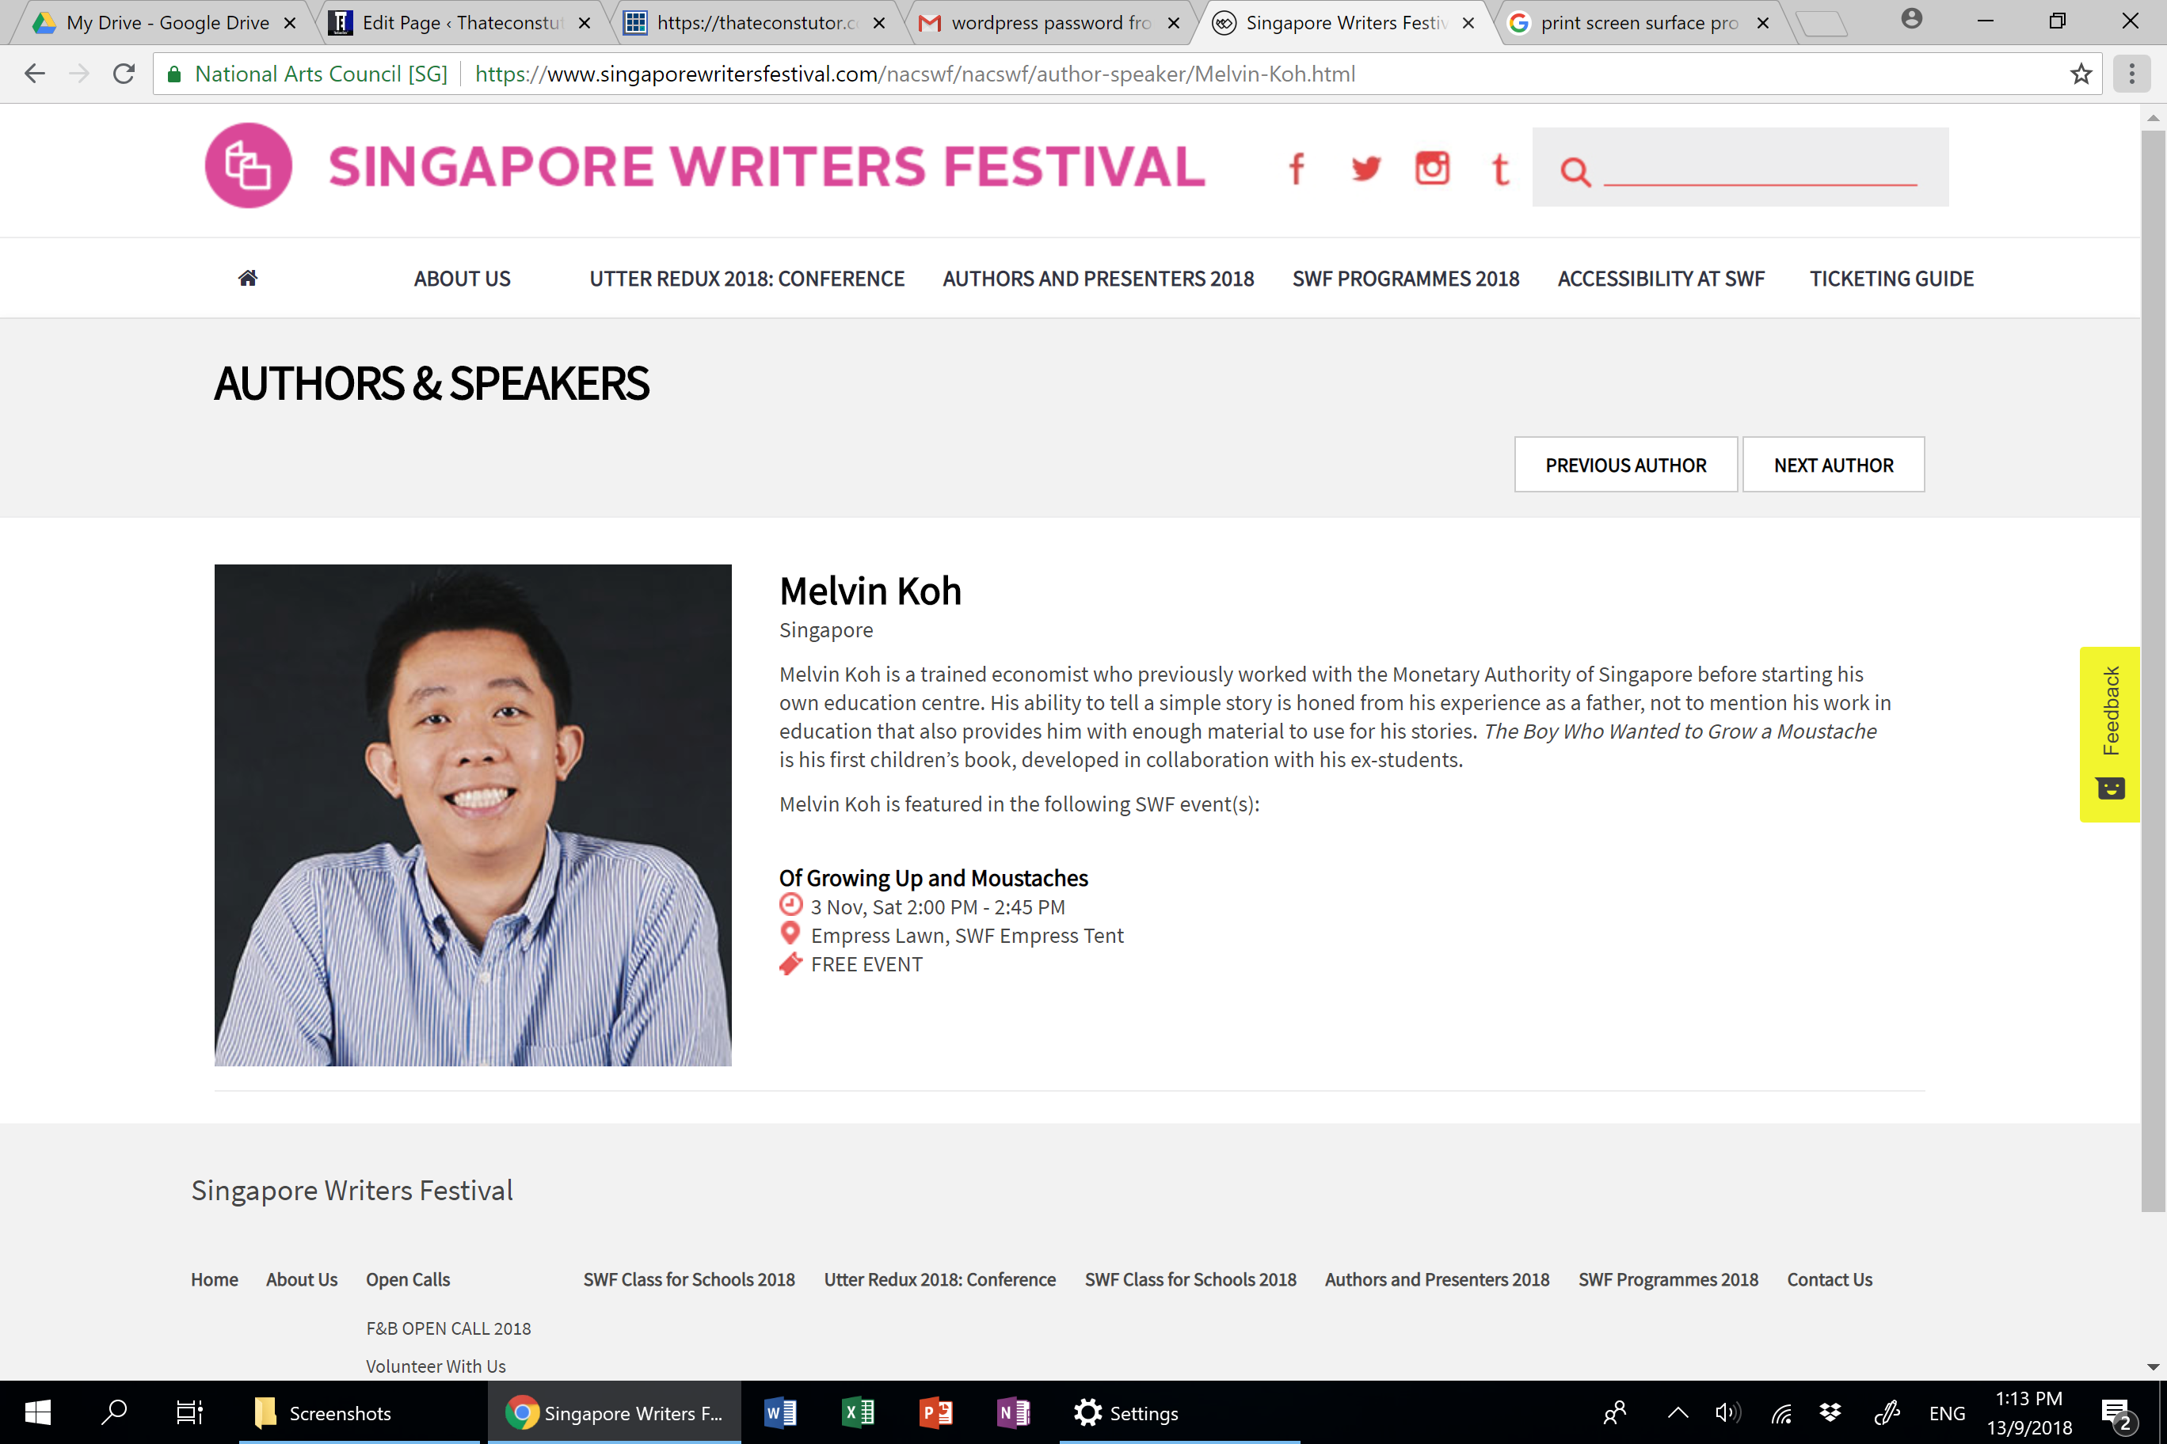Open the festival's Twitter icon
This screenshot has width=2167, height=1444.
[1365, 169]
